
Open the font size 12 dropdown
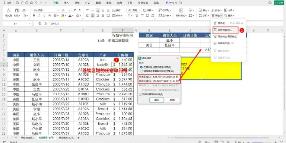pos(69,10)
